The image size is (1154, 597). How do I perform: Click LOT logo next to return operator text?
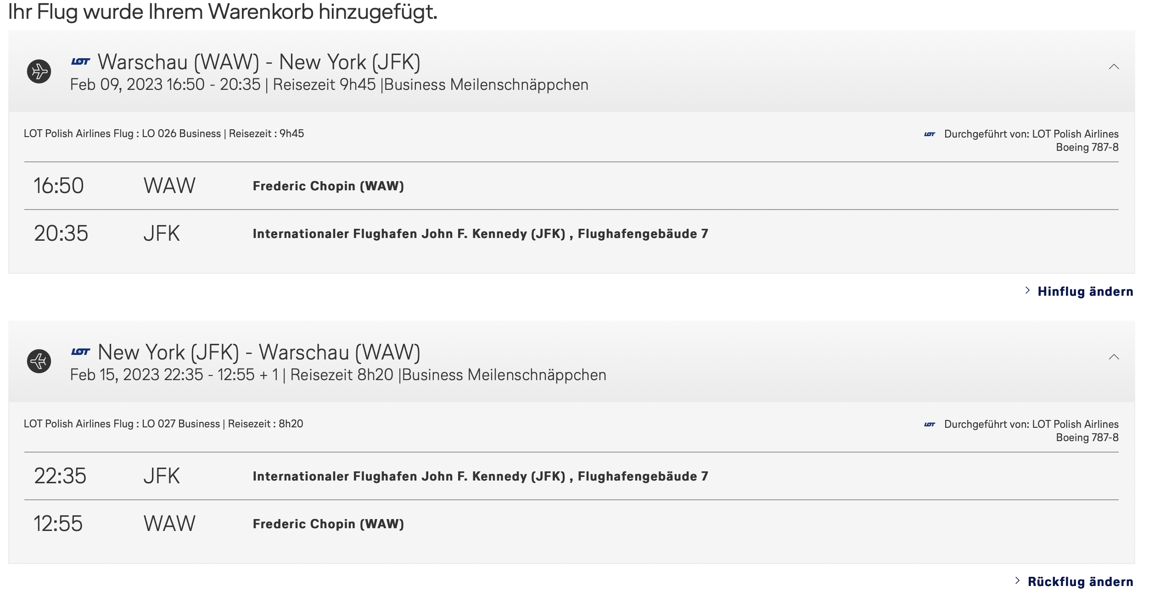click(930, 425)
